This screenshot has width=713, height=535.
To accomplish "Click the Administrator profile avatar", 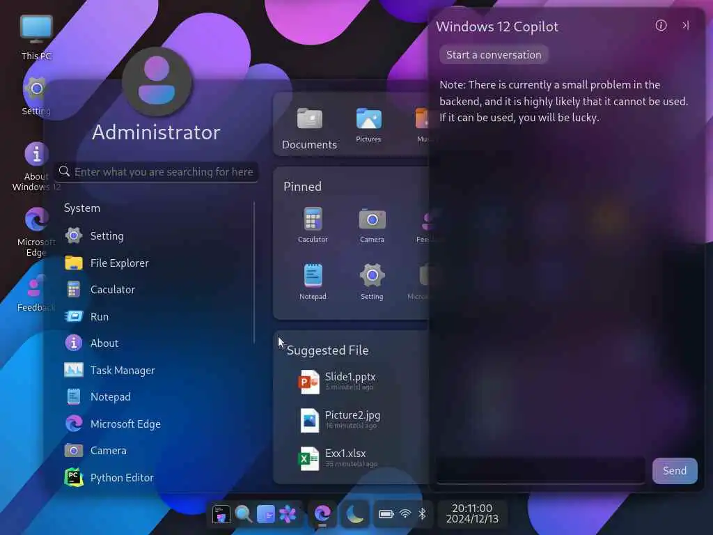I will [x=157, y=82].
